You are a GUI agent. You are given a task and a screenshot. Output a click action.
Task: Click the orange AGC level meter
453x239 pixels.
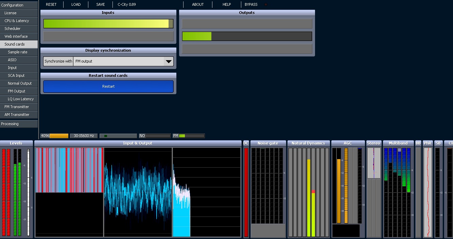coord(338,190)
